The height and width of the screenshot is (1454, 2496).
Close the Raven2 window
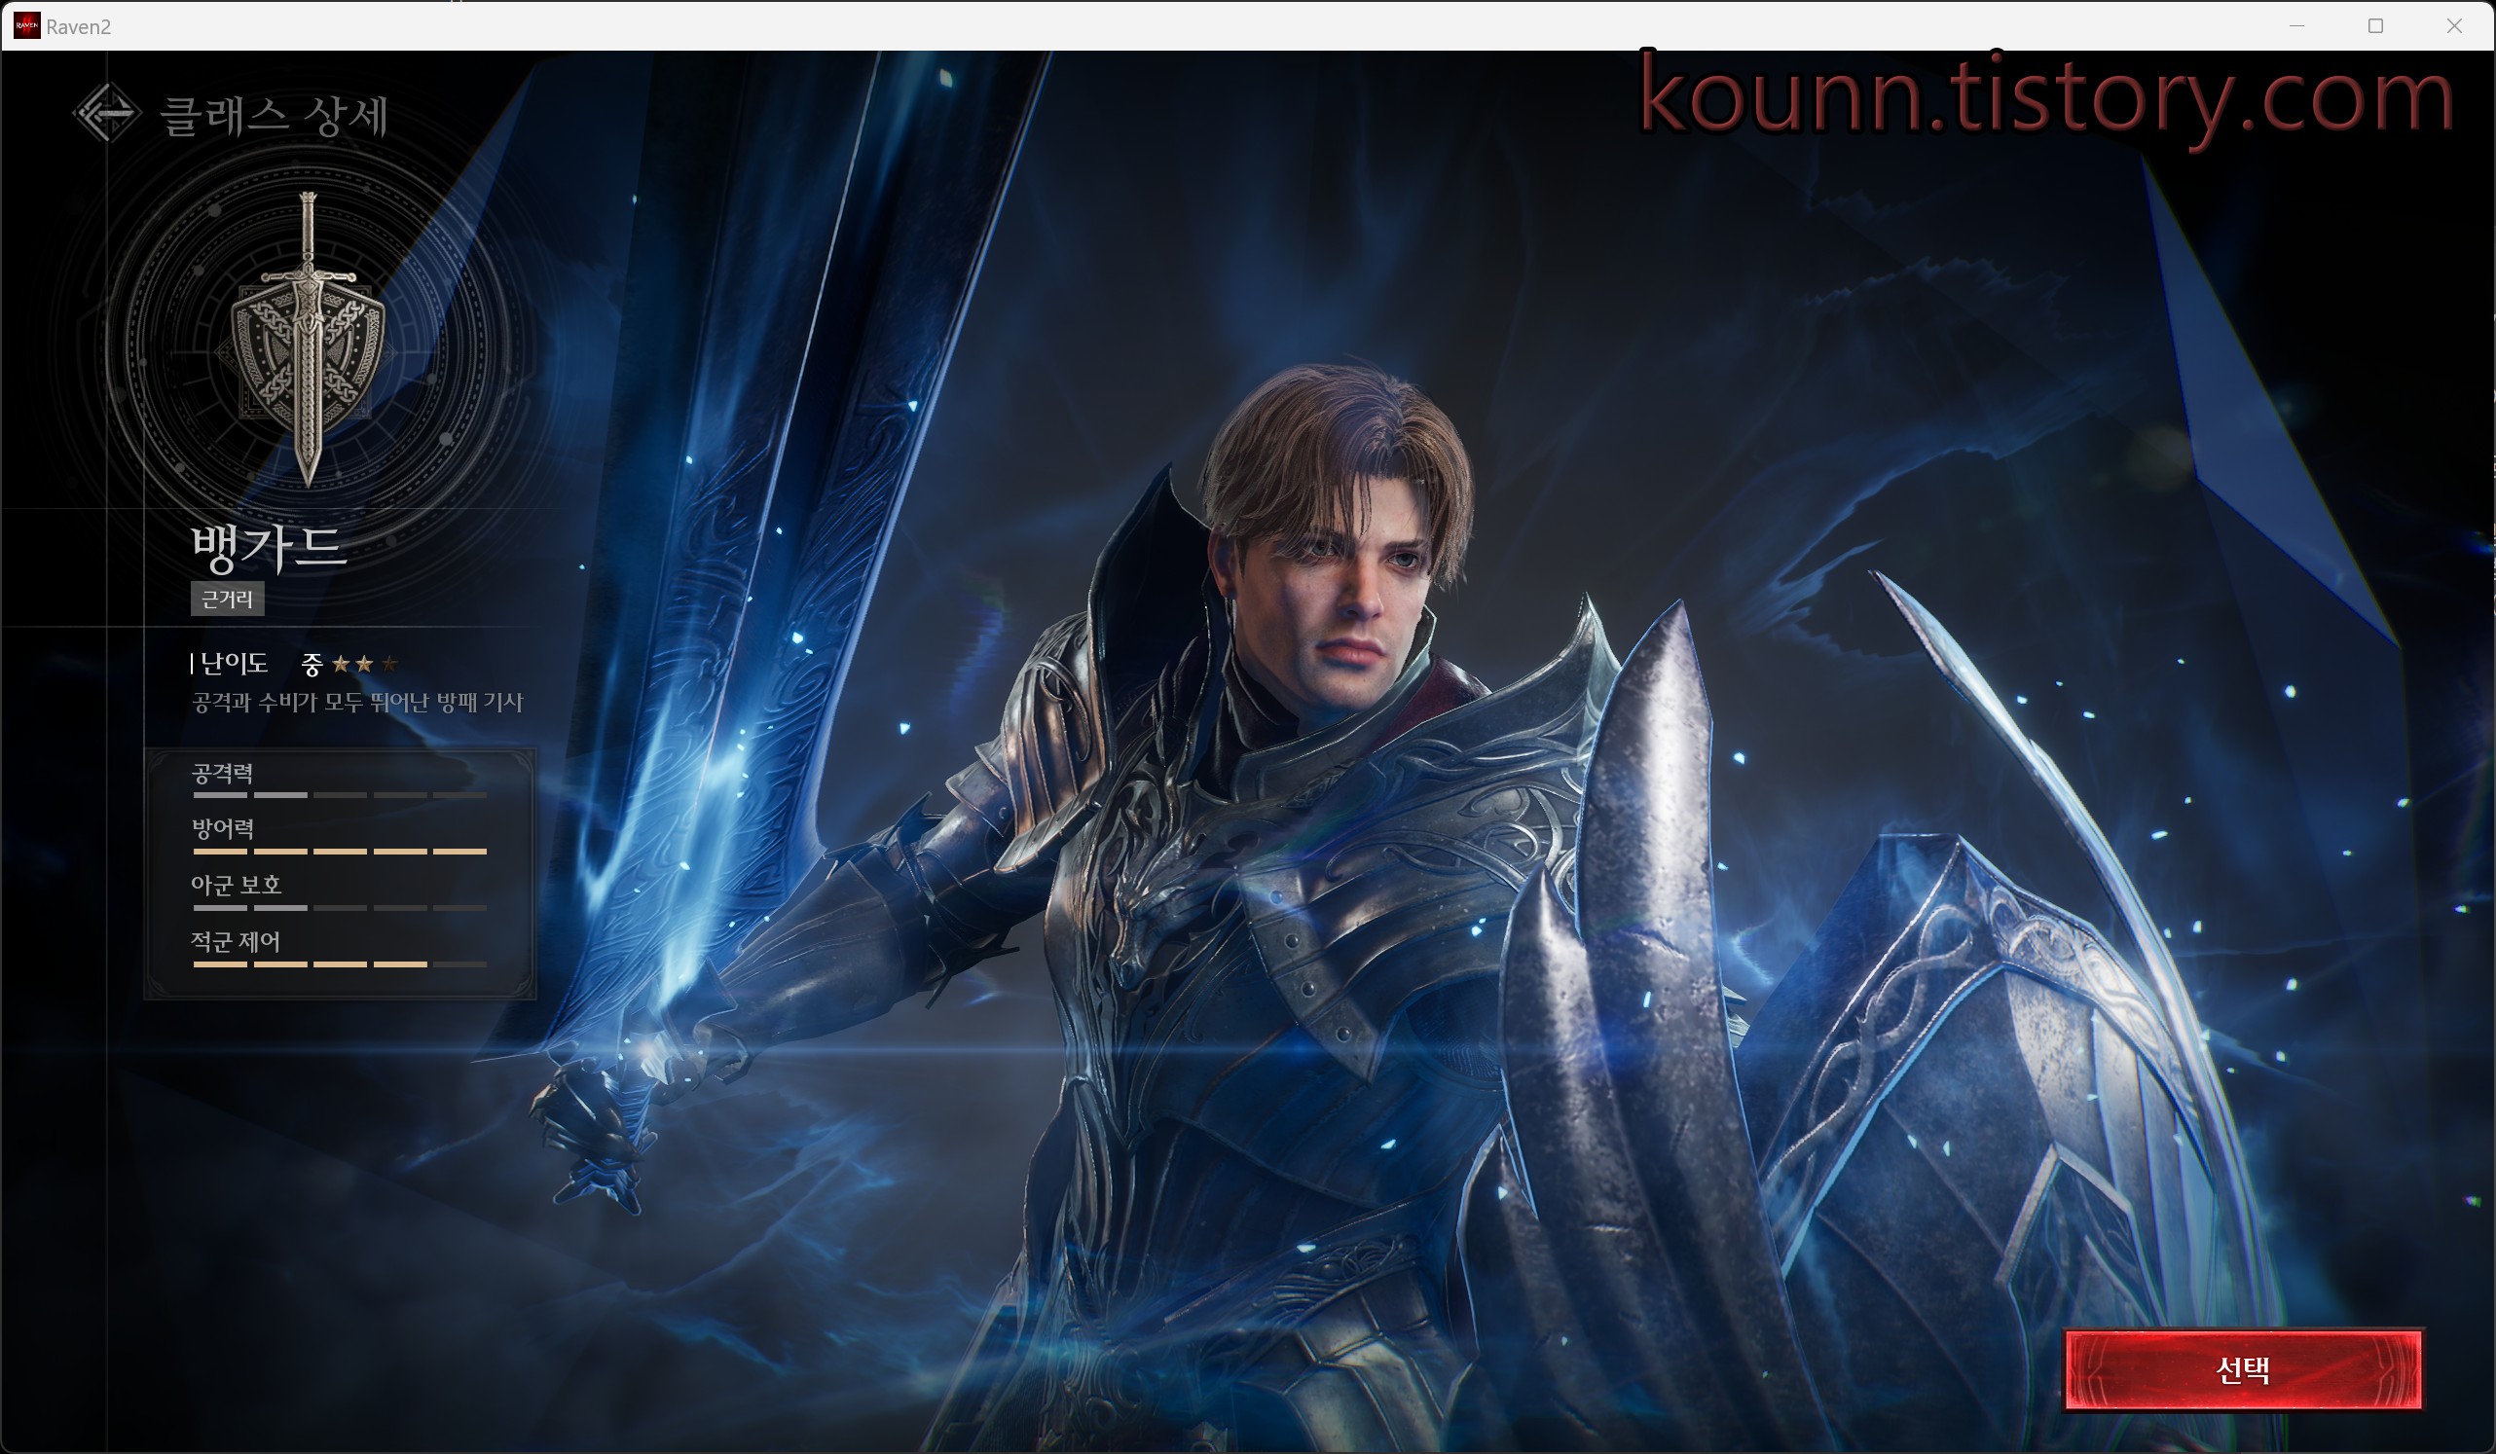(2454, 25)
